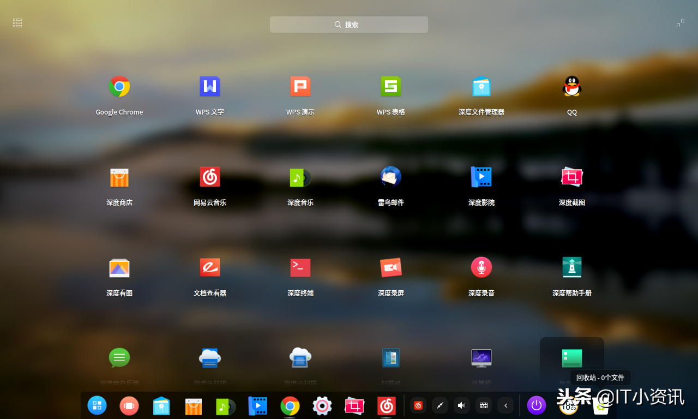Image resolution: width=698 pixels, height=419 pixels.
Task: Open the green chat-bubble feedback app
Action: pyautogui.click(x=119, y=358)
